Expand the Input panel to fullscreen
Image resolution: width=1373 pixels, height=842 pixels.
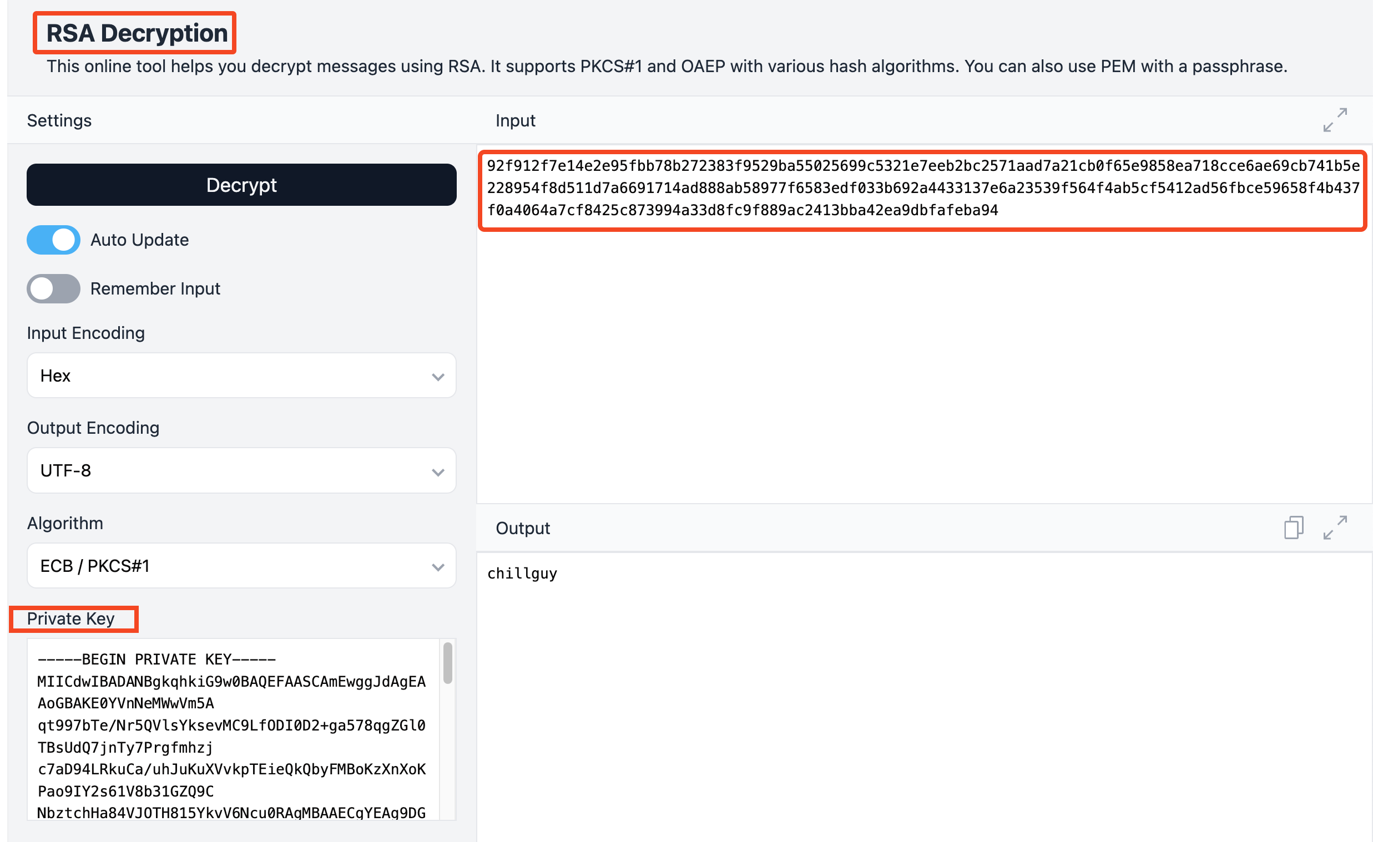(x=1335, y=120)
